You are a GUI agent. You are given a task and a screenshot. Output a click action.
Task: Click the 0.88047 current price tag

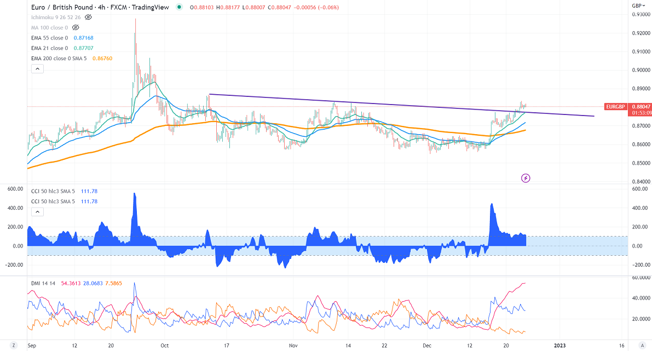[641, 107]
